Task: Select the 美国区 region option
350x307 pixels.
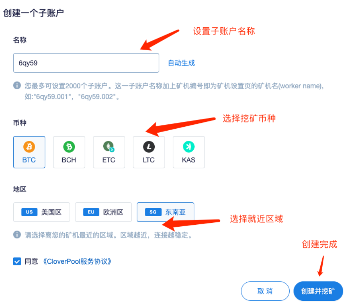Action: click(x=42, y=212)
